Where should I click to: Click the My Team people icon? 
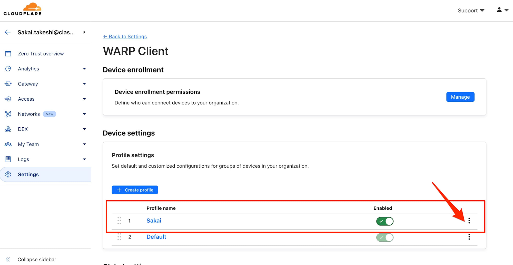8,144
